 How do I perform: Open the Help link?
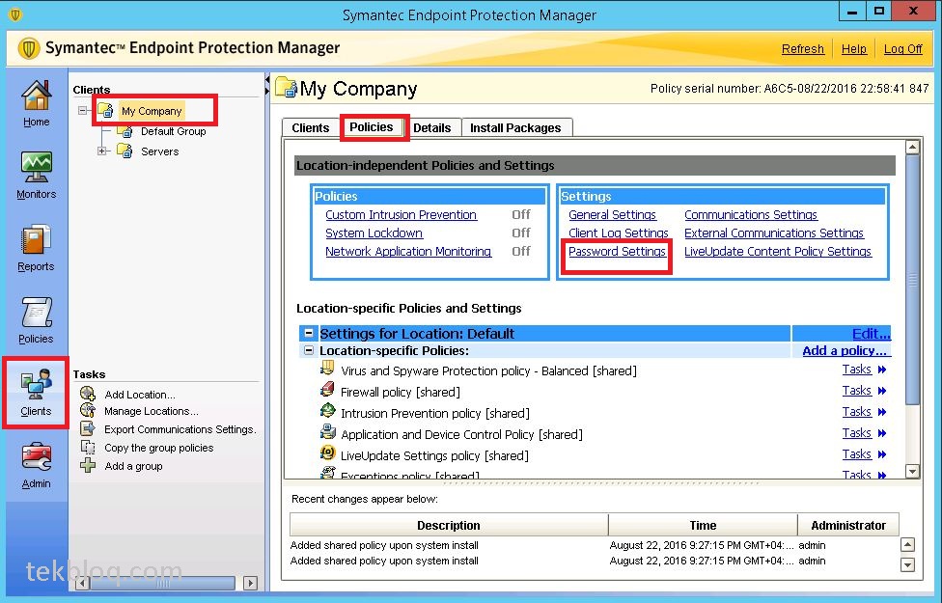pos(853,48)
